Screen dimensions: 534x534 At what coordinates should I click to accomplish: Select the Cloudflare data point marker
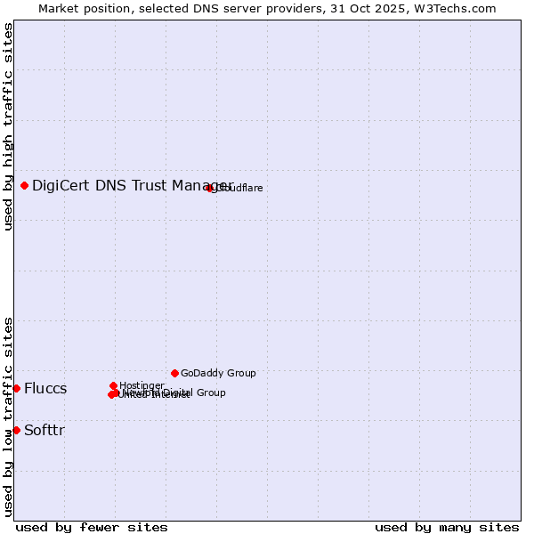(210, 188)
